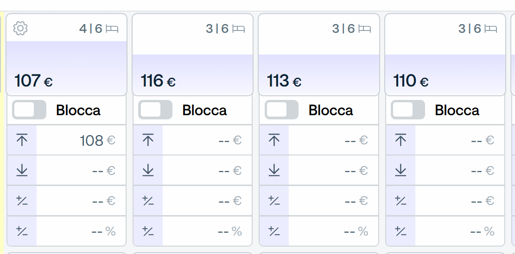Select the 113 € price header
The height and width of the screenshot is (254, 515).
coord(284,81)
